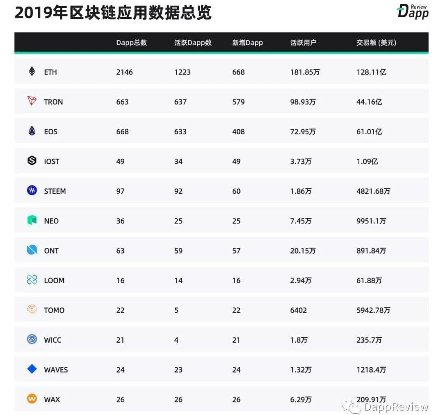The height and width of the screenshot is (415, 443).
Task: Click STEEM active users '1.86万'
Action: [x=301, y=191]
